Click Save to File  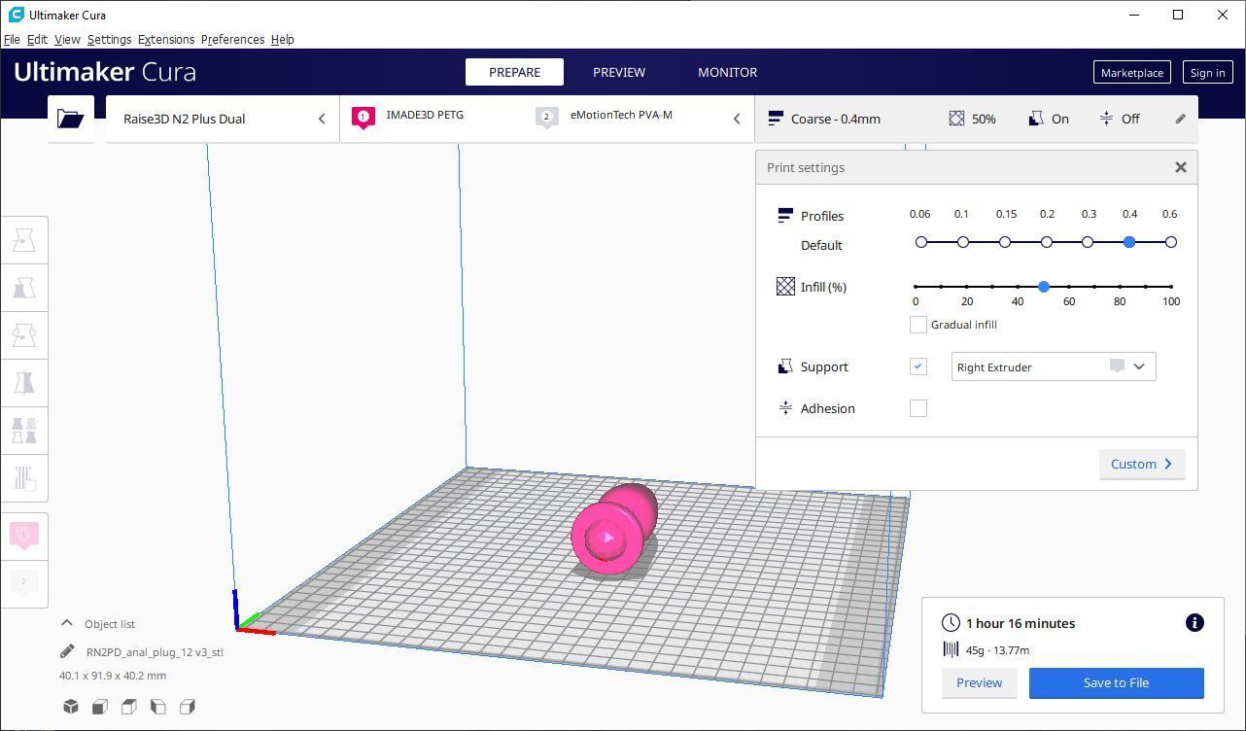(x=1116, y=682)
